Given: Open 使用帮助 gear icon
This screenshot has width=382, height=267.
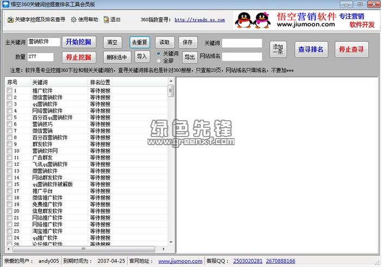Looking at the screenshot, I should click(73, 20).
